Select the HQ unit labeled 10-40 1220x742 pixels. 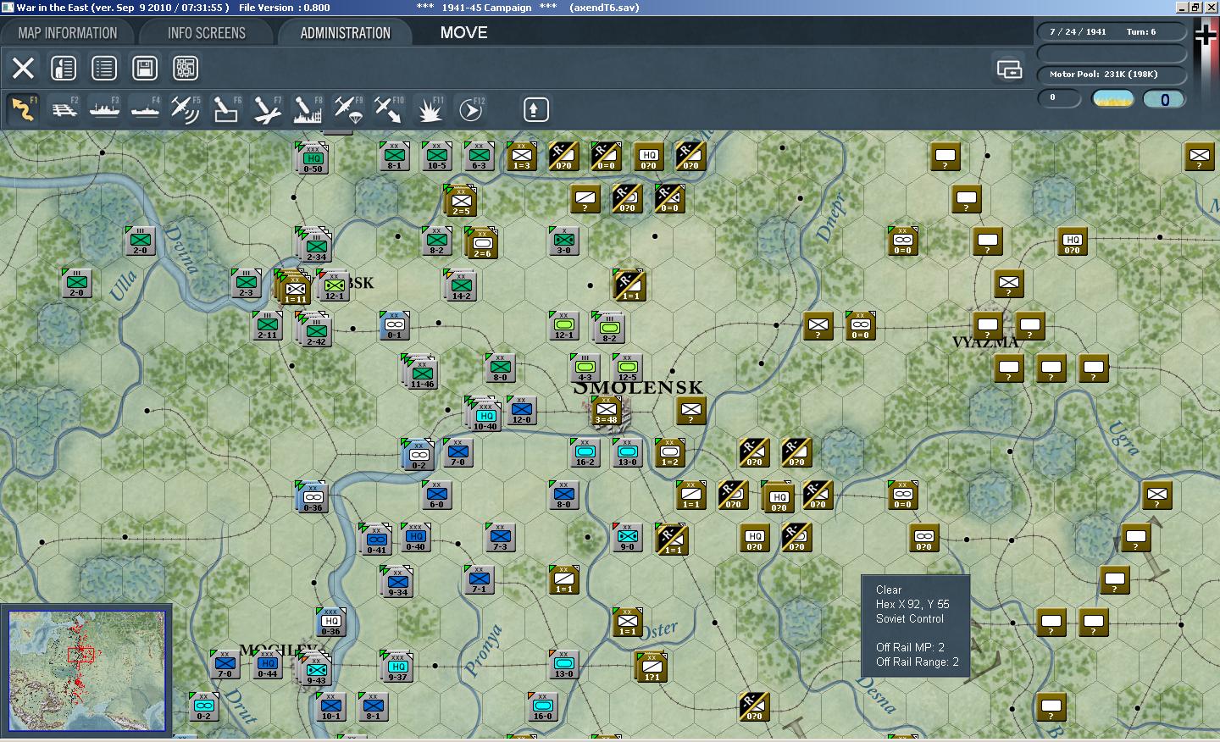(485, 416)
